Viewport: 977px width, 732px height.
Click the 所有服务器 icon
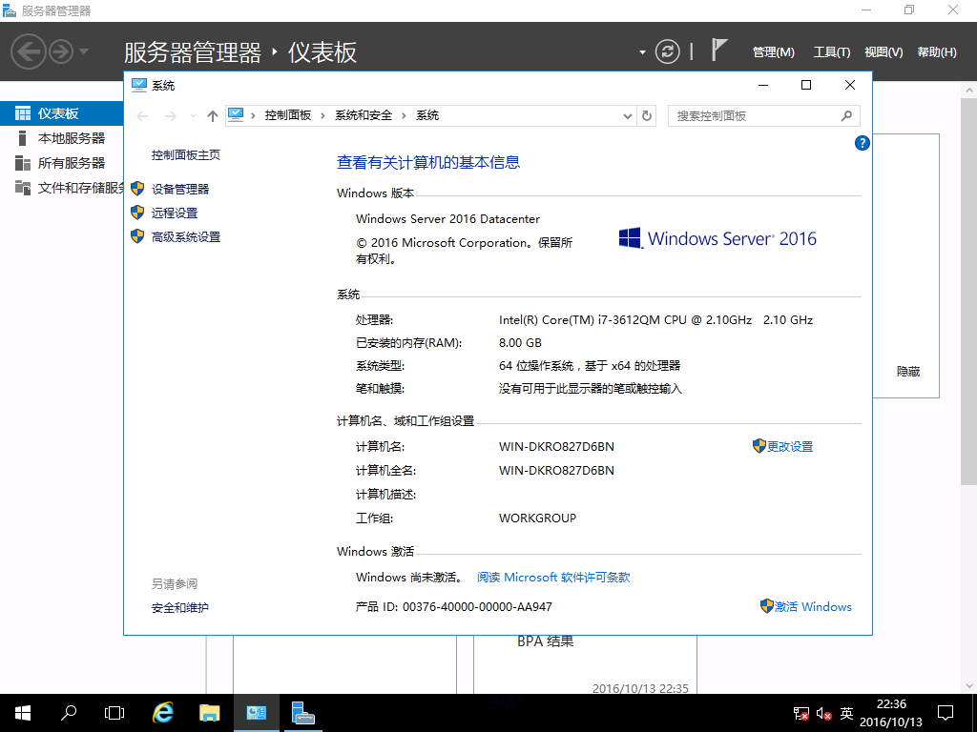pos(23,163)
